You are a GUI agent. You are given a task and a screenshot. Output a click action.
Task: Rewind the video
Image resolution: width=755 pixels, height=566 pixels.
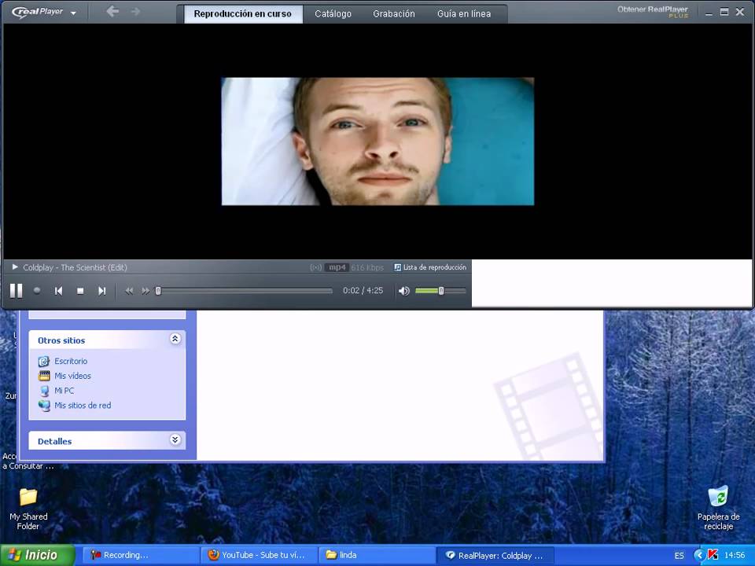click(x=129, y=291)
